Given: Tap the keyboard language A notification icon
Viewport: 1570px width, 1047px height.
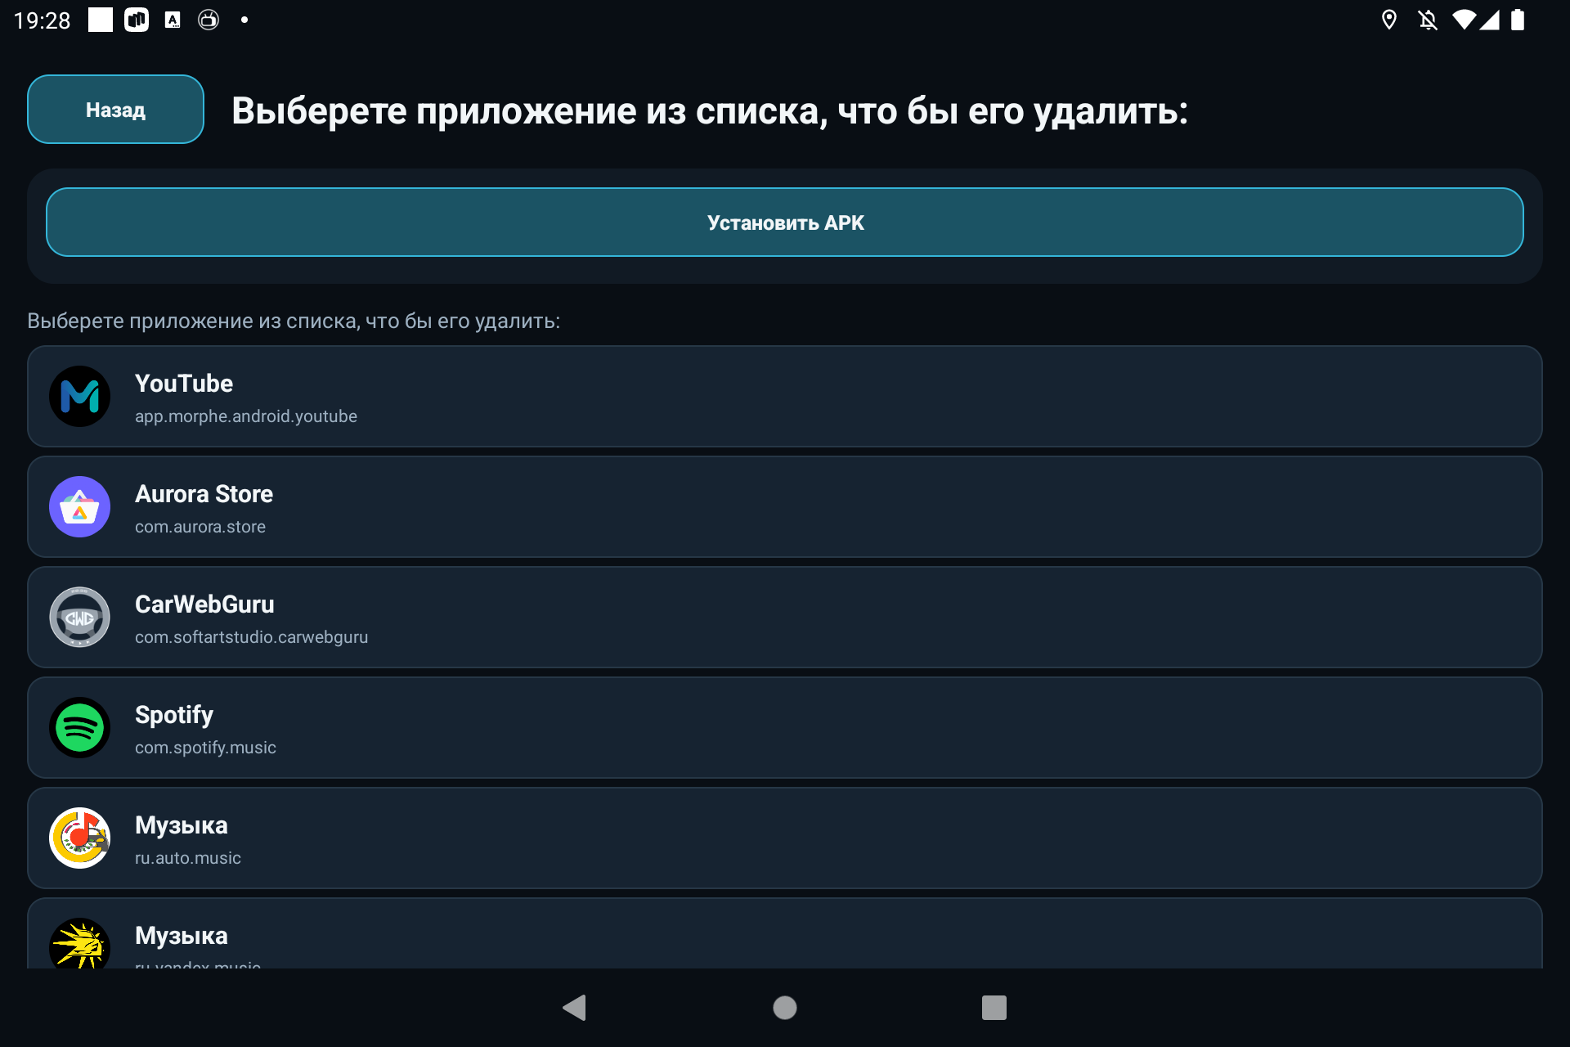Looking at the screenshot, I should coord(173,20).
